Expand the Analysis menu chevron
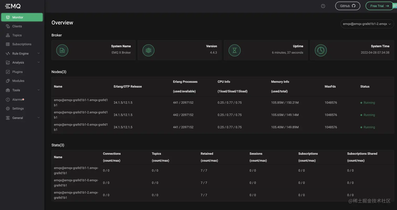This screenshot has width=397, height=210. point(39,62)
